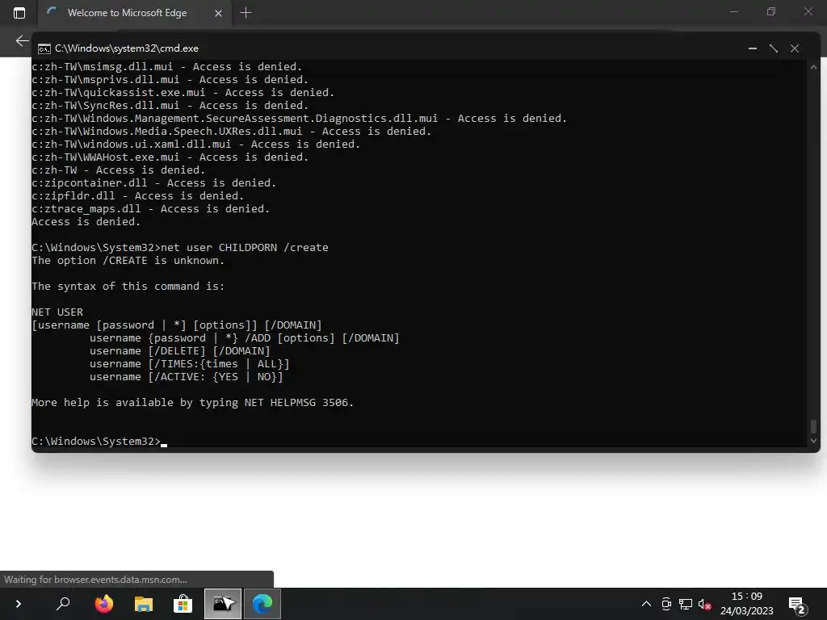Screen dimensions: 827x620
Task: Open Microsoft Store from the taskbar
Action: point(183,604)
